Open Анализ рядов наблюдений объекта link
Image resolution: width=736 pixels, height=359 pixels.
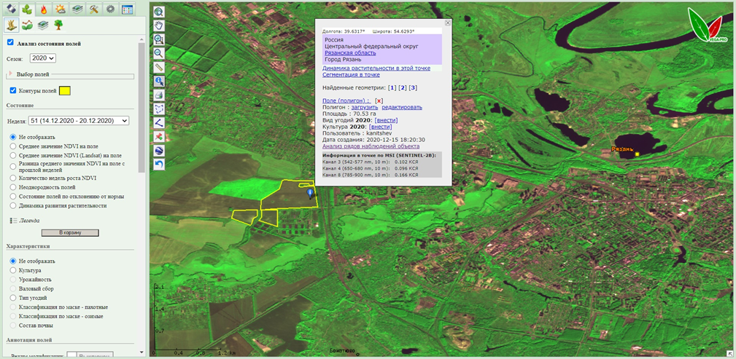pyautogui.click(x=371, y=146)
